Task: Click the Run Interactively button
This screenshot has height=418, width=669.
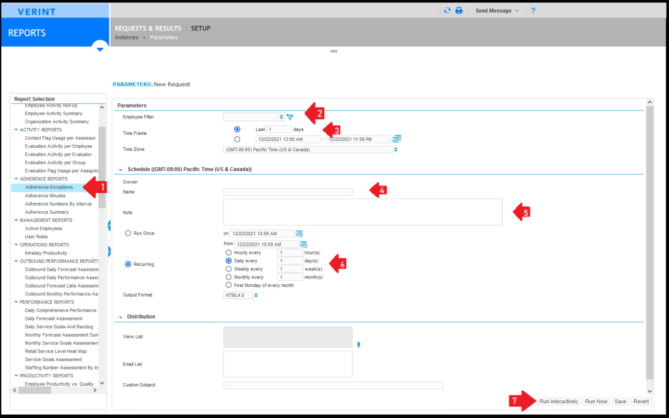Action: coord(558,401)
